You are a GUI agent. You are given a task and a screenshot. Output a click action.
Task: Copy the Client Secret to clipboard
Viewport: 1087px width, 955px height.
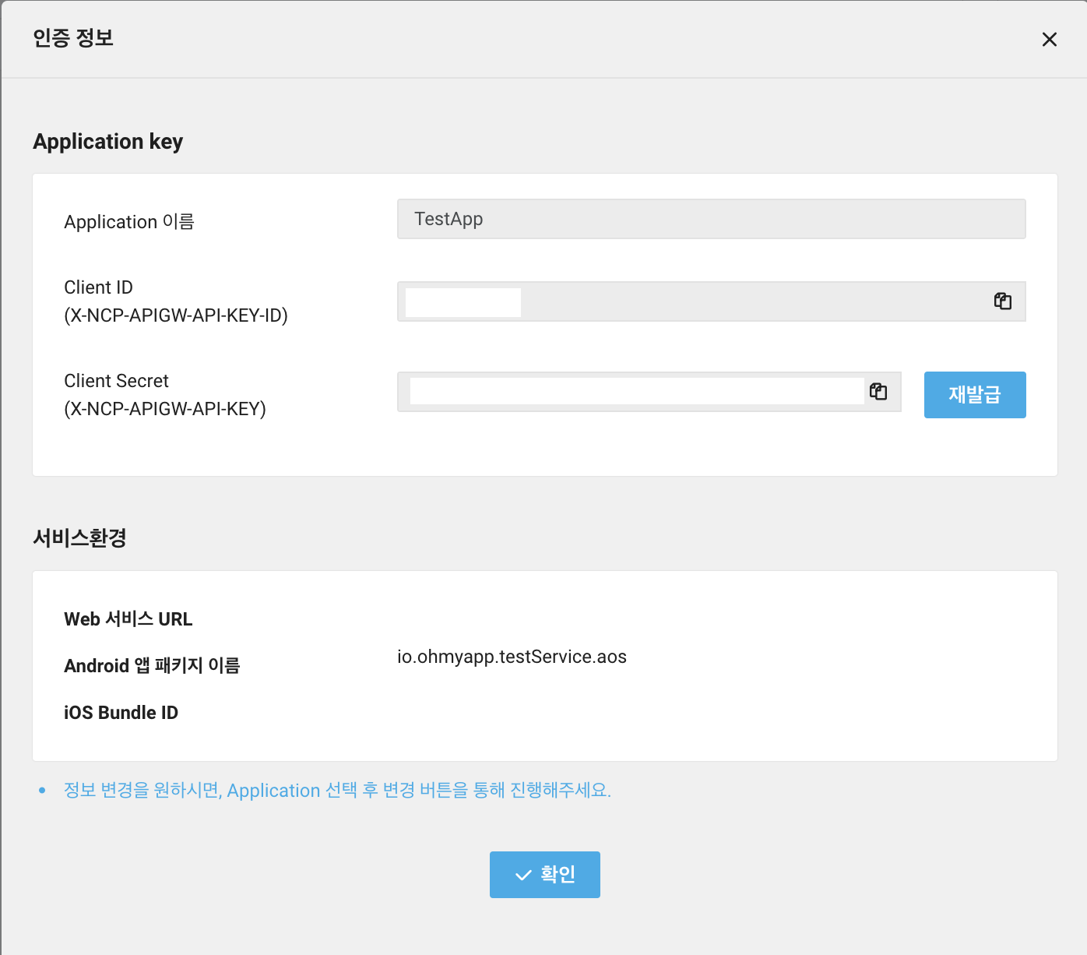coord(878,392)
